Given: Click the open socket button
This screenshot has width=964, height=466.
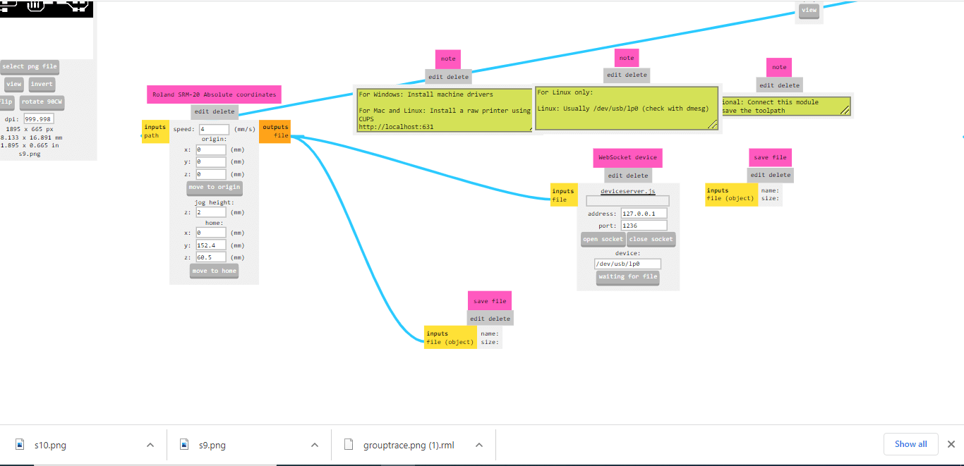Looking at the screenshot, I should coord(603,239).
